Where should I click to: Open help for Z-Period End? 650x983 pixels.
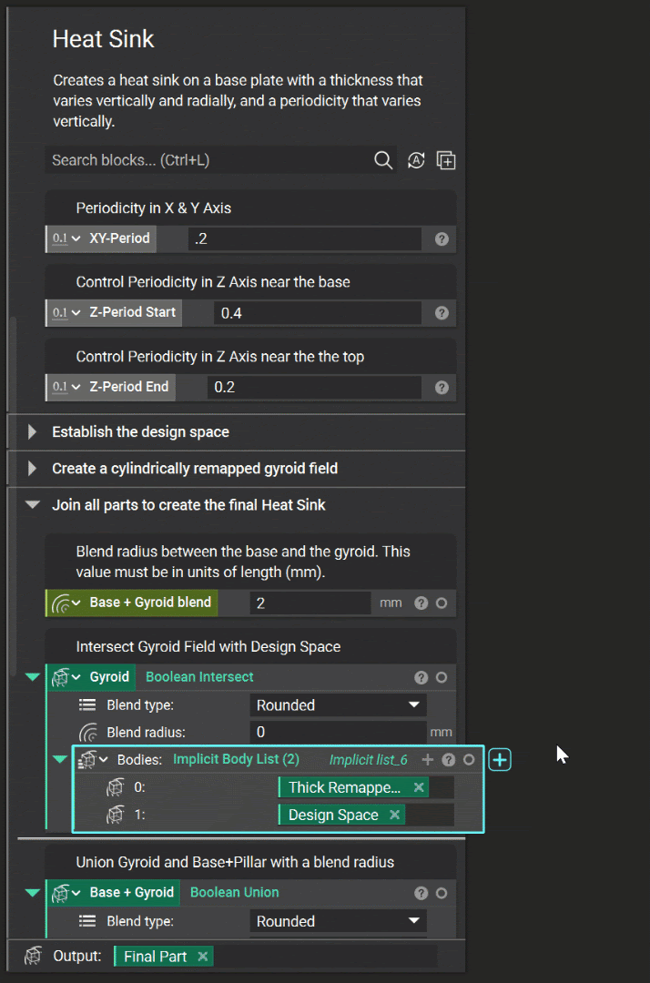click(x=442, y=388)
